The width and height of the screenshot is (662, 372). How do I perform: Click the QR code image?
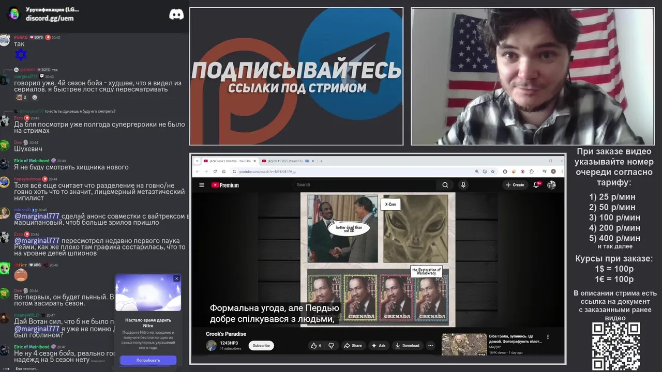(x=616, y=346)
